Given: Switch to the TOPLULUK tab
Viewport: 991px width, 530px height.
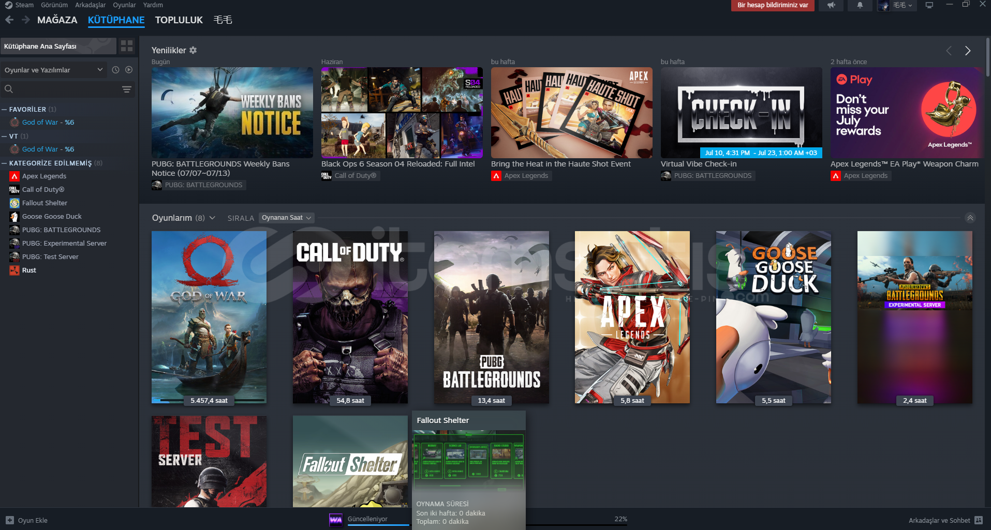Looking at the screenshot, I should click(179, 20).
